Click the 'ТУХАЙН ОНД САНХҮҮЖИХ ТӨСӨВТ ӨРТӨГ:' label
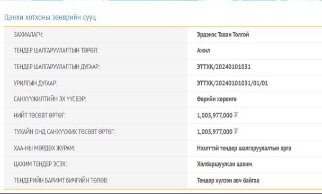322x194 pixels. pos(65,132)
